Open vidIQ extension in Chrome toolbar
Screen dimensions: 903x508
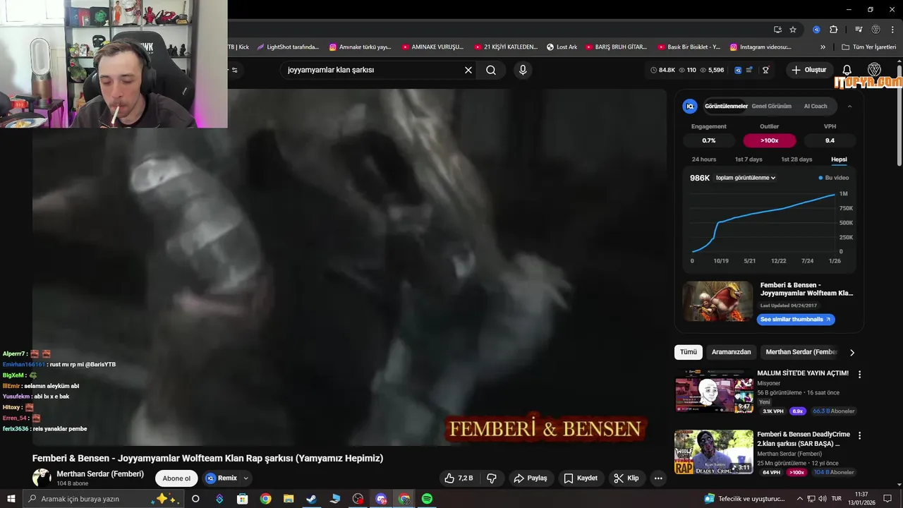coord(816,30)
